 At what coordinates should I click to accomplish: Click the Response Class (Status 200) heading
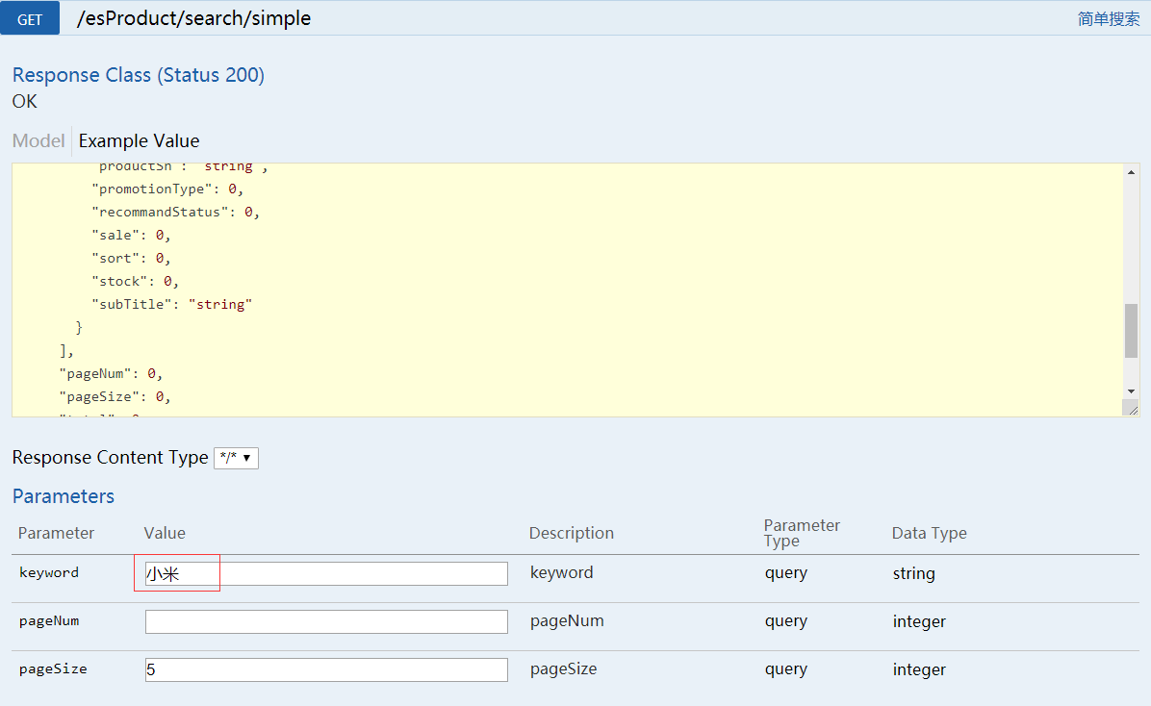pyautogui.click(x=139, y=75)
